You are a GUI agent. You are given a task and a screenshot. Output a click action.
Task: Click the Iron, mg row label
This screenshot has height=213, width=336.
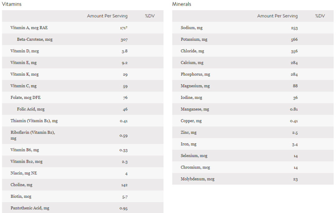point(189,144)
